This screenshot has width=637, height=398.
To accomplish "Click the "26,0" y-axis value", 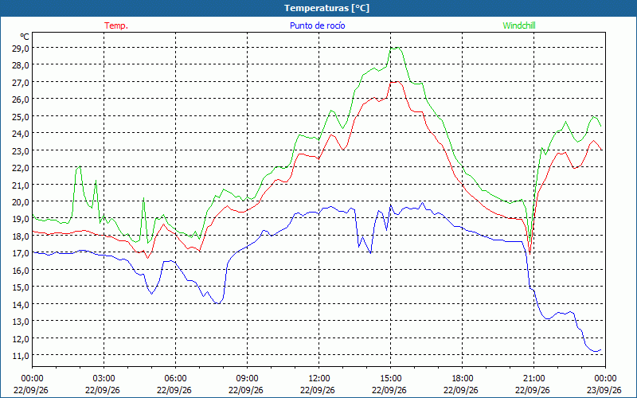I will click(x=21, y=99).
